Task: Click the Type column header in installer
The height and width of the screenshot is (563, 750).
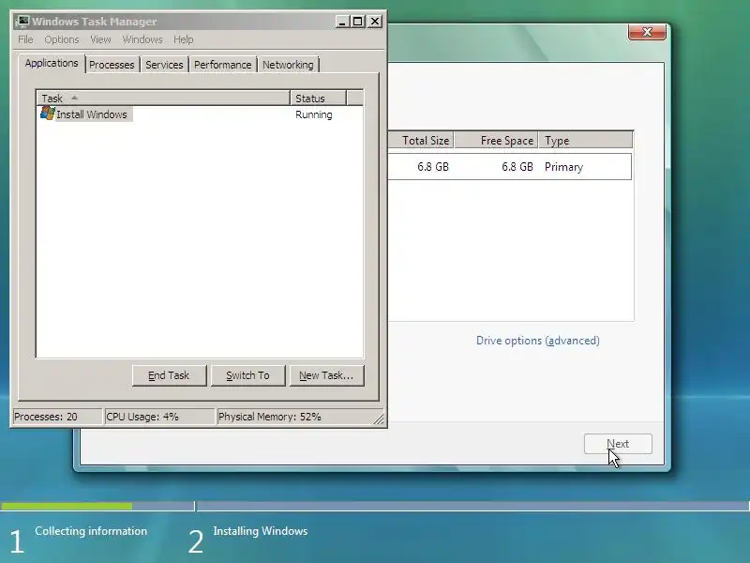Action: pos(586,140)
